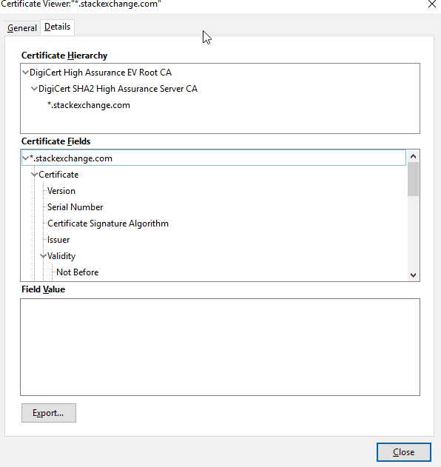The height and width of the screenshot is (467, 441).
Task: Collapse *.stackexchange.com chevron in Certificate Fields
Action: click(26, 158)
